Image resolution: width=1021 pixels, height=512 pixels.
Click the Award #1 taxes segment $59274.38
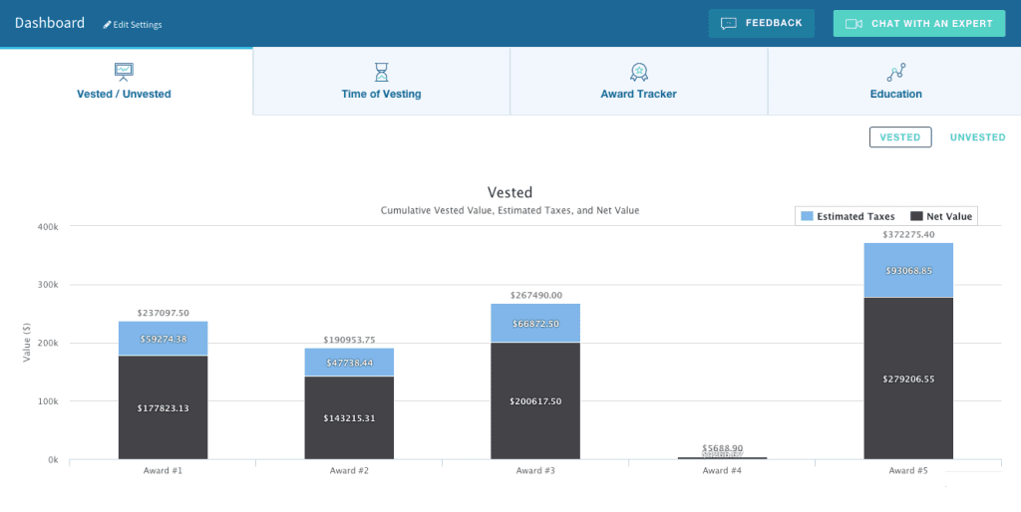point(163,339)
